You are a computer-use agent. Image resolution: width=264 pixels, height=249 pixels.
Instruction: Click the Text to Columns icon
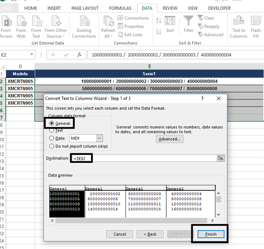tap(238, 21)
